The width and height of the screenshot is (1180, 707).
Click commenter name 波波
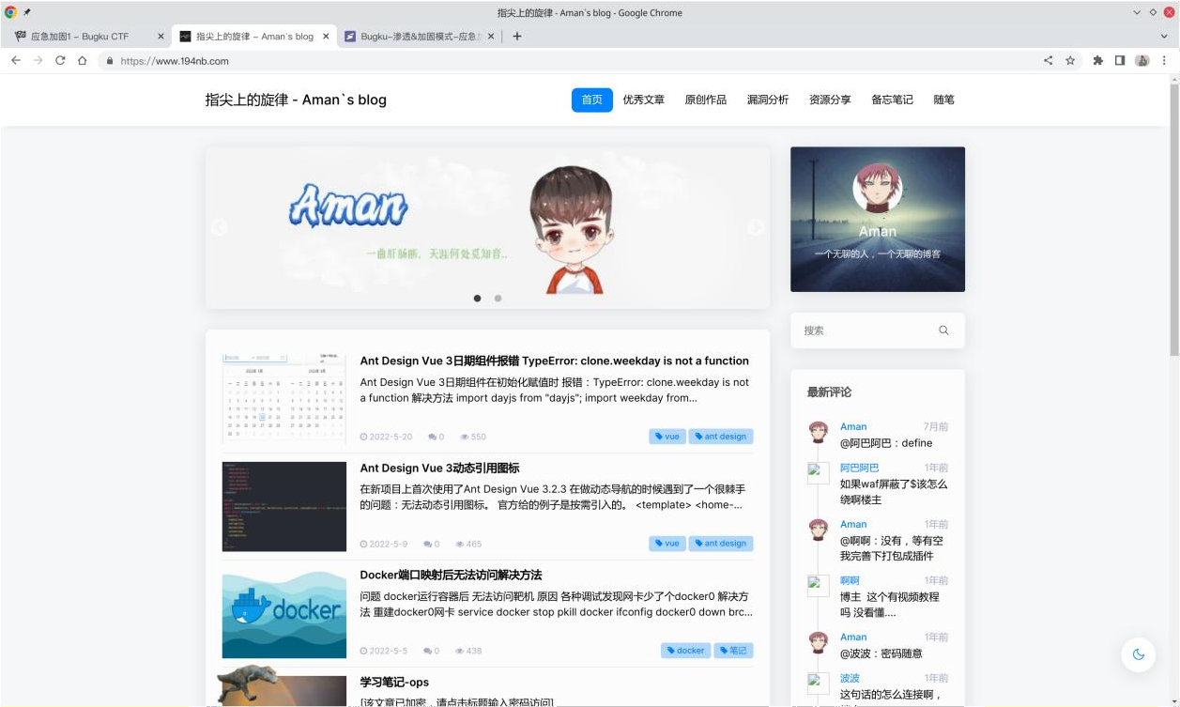coord(850,678)
